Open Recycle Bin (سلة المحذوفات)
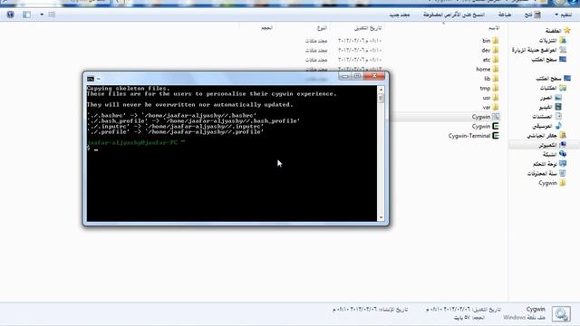This screenshot has height=326, width=580. [546, 173]
